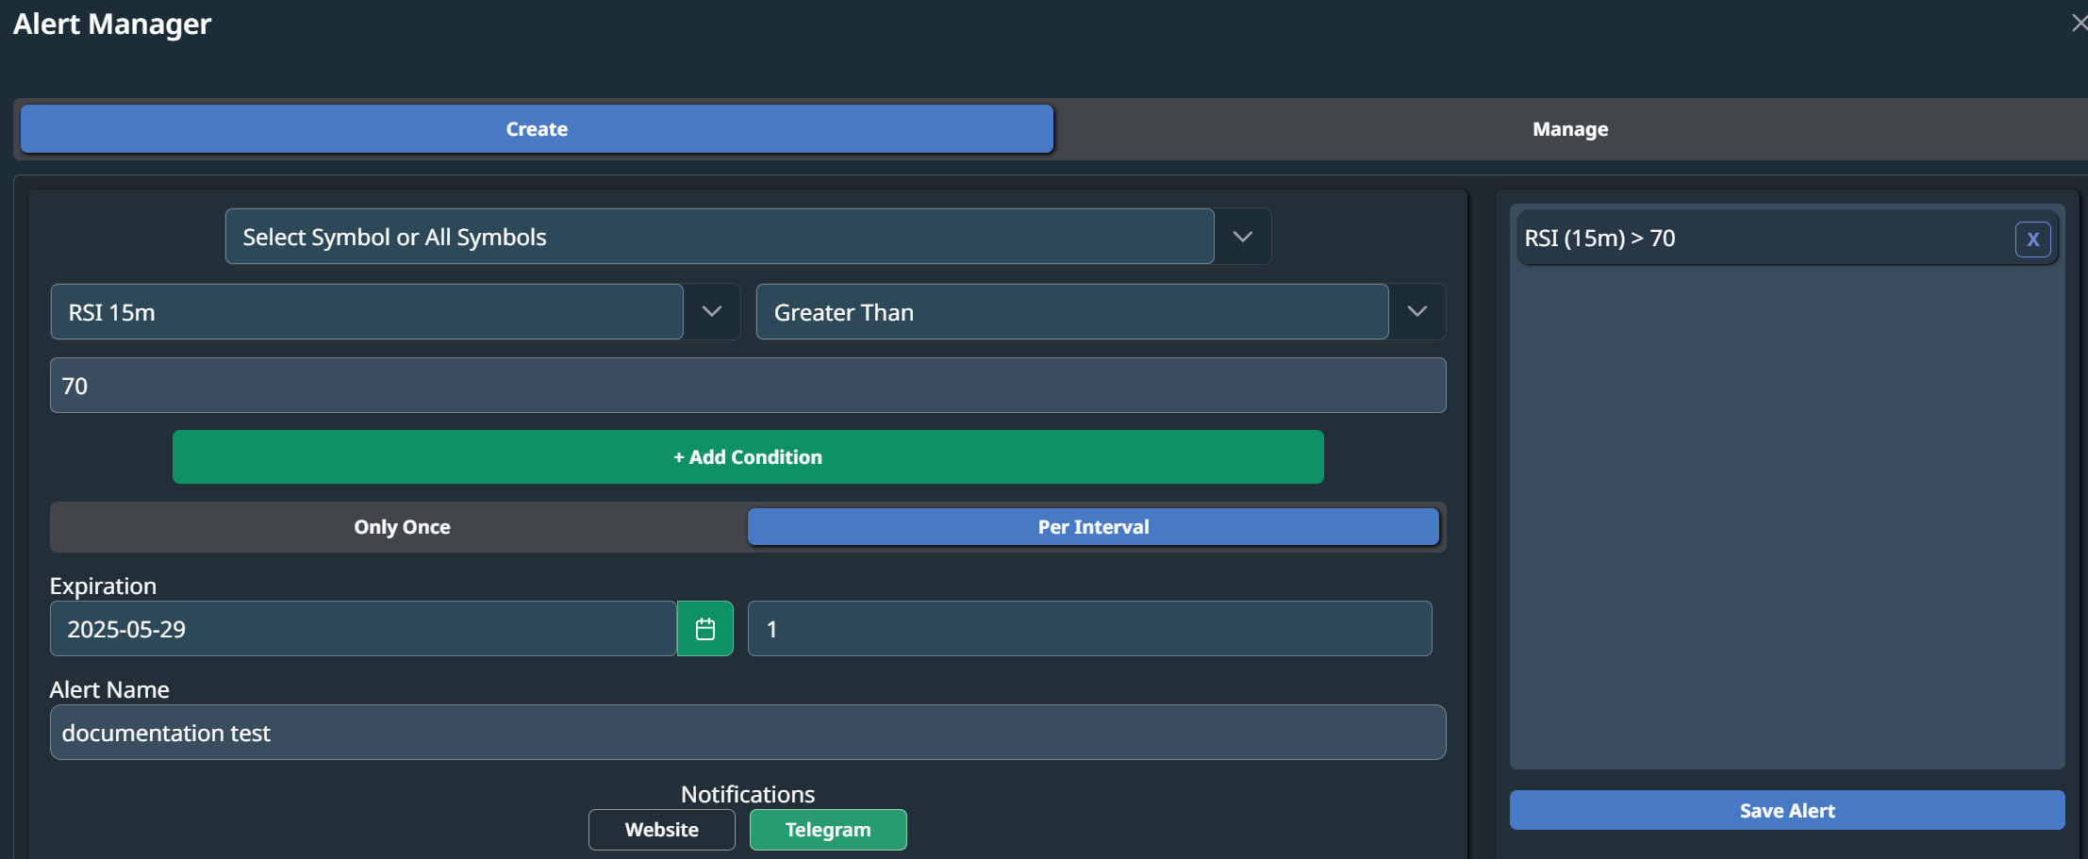Switch to the Create tab
Viewport: 2088px width, 859px height.
(x=537, y=129)
